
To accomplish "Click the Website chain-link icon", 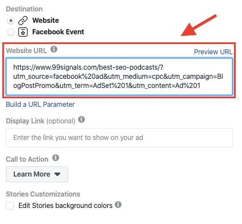I will pos(23,21).
